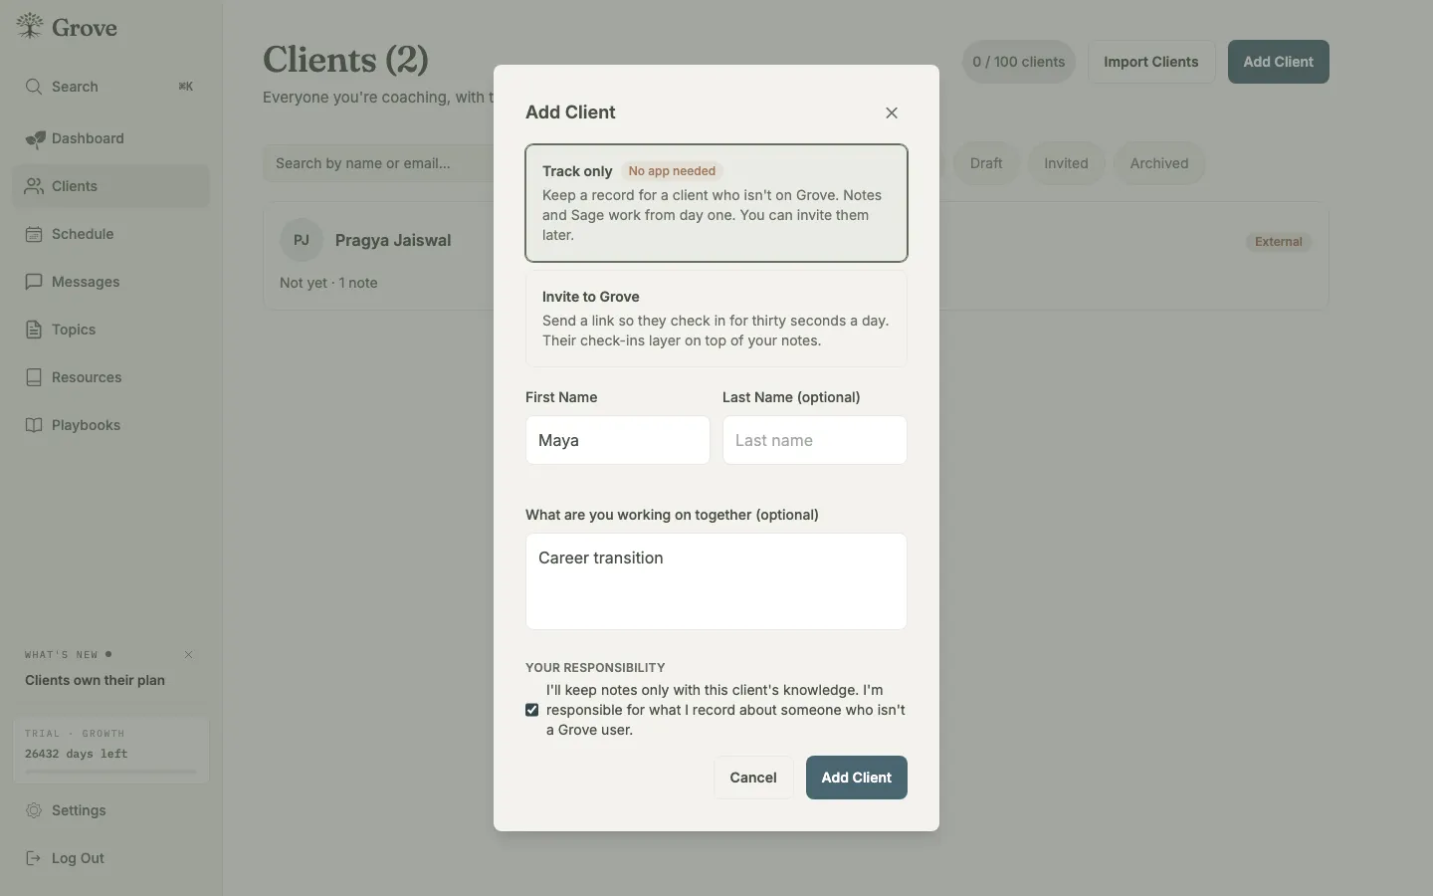1433x896 pixels.
Task: Click the Dashboard sprout icon
Action: point(34,138)
